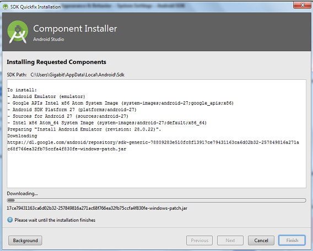Click the SDK Path value text
313x251 pixels.
78,75
